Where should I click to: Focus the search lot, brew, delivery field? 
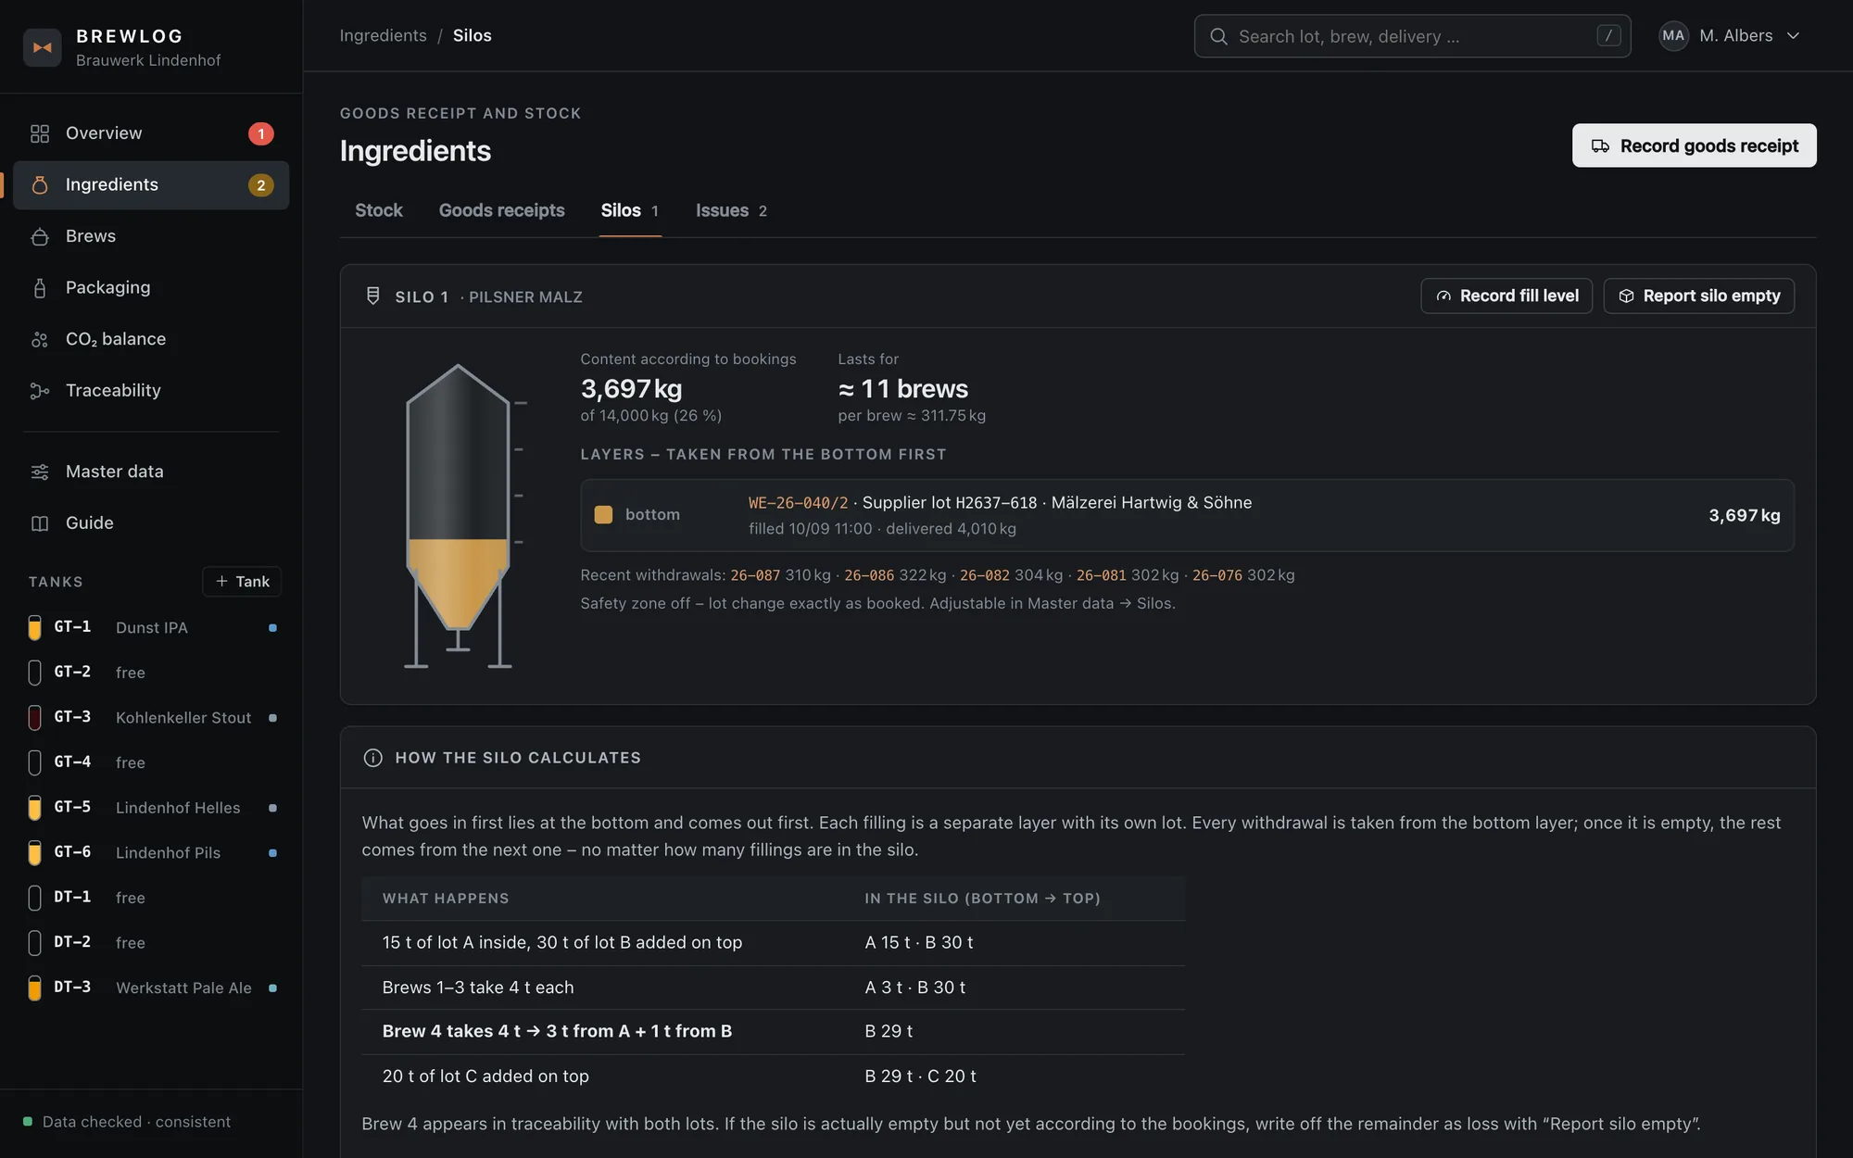1412,36
